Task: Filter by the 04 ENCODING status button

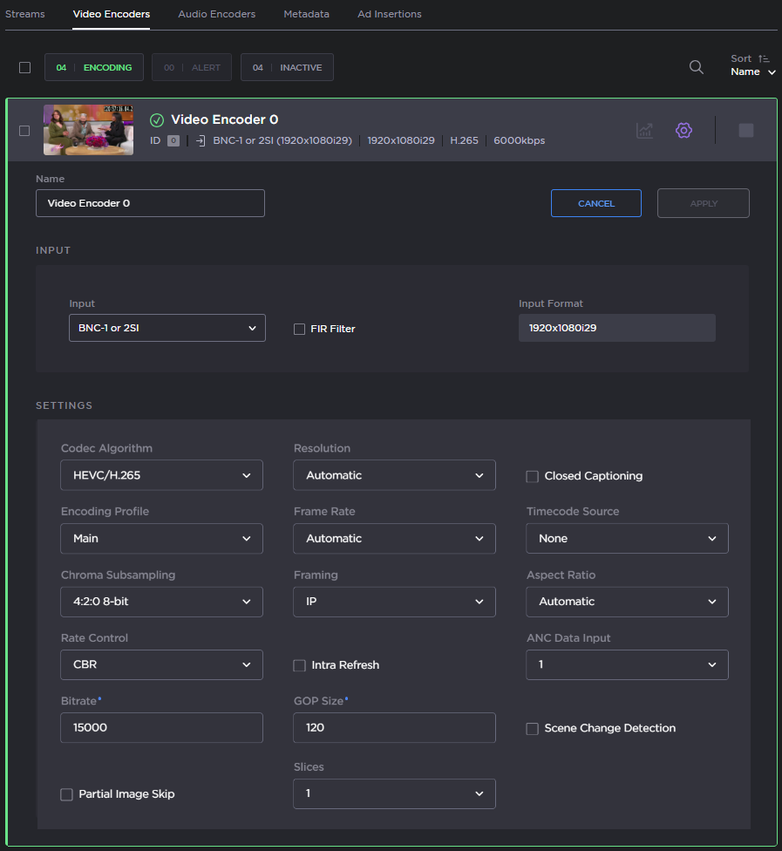Action: 93,66
